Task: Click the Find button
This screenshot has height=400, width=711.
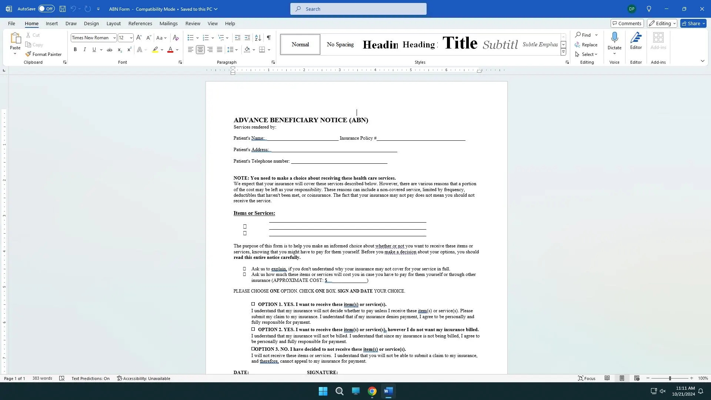Action: [583, 35]
